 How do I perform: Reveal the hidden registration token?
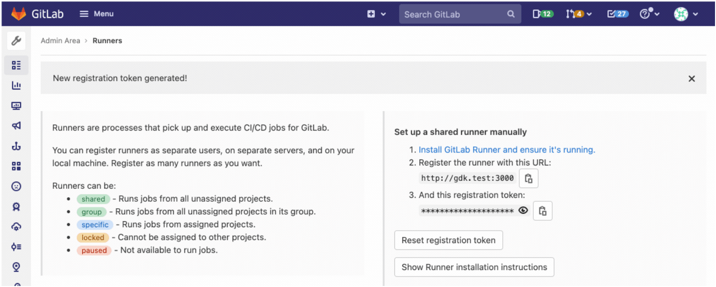click(x=522, y=210)
